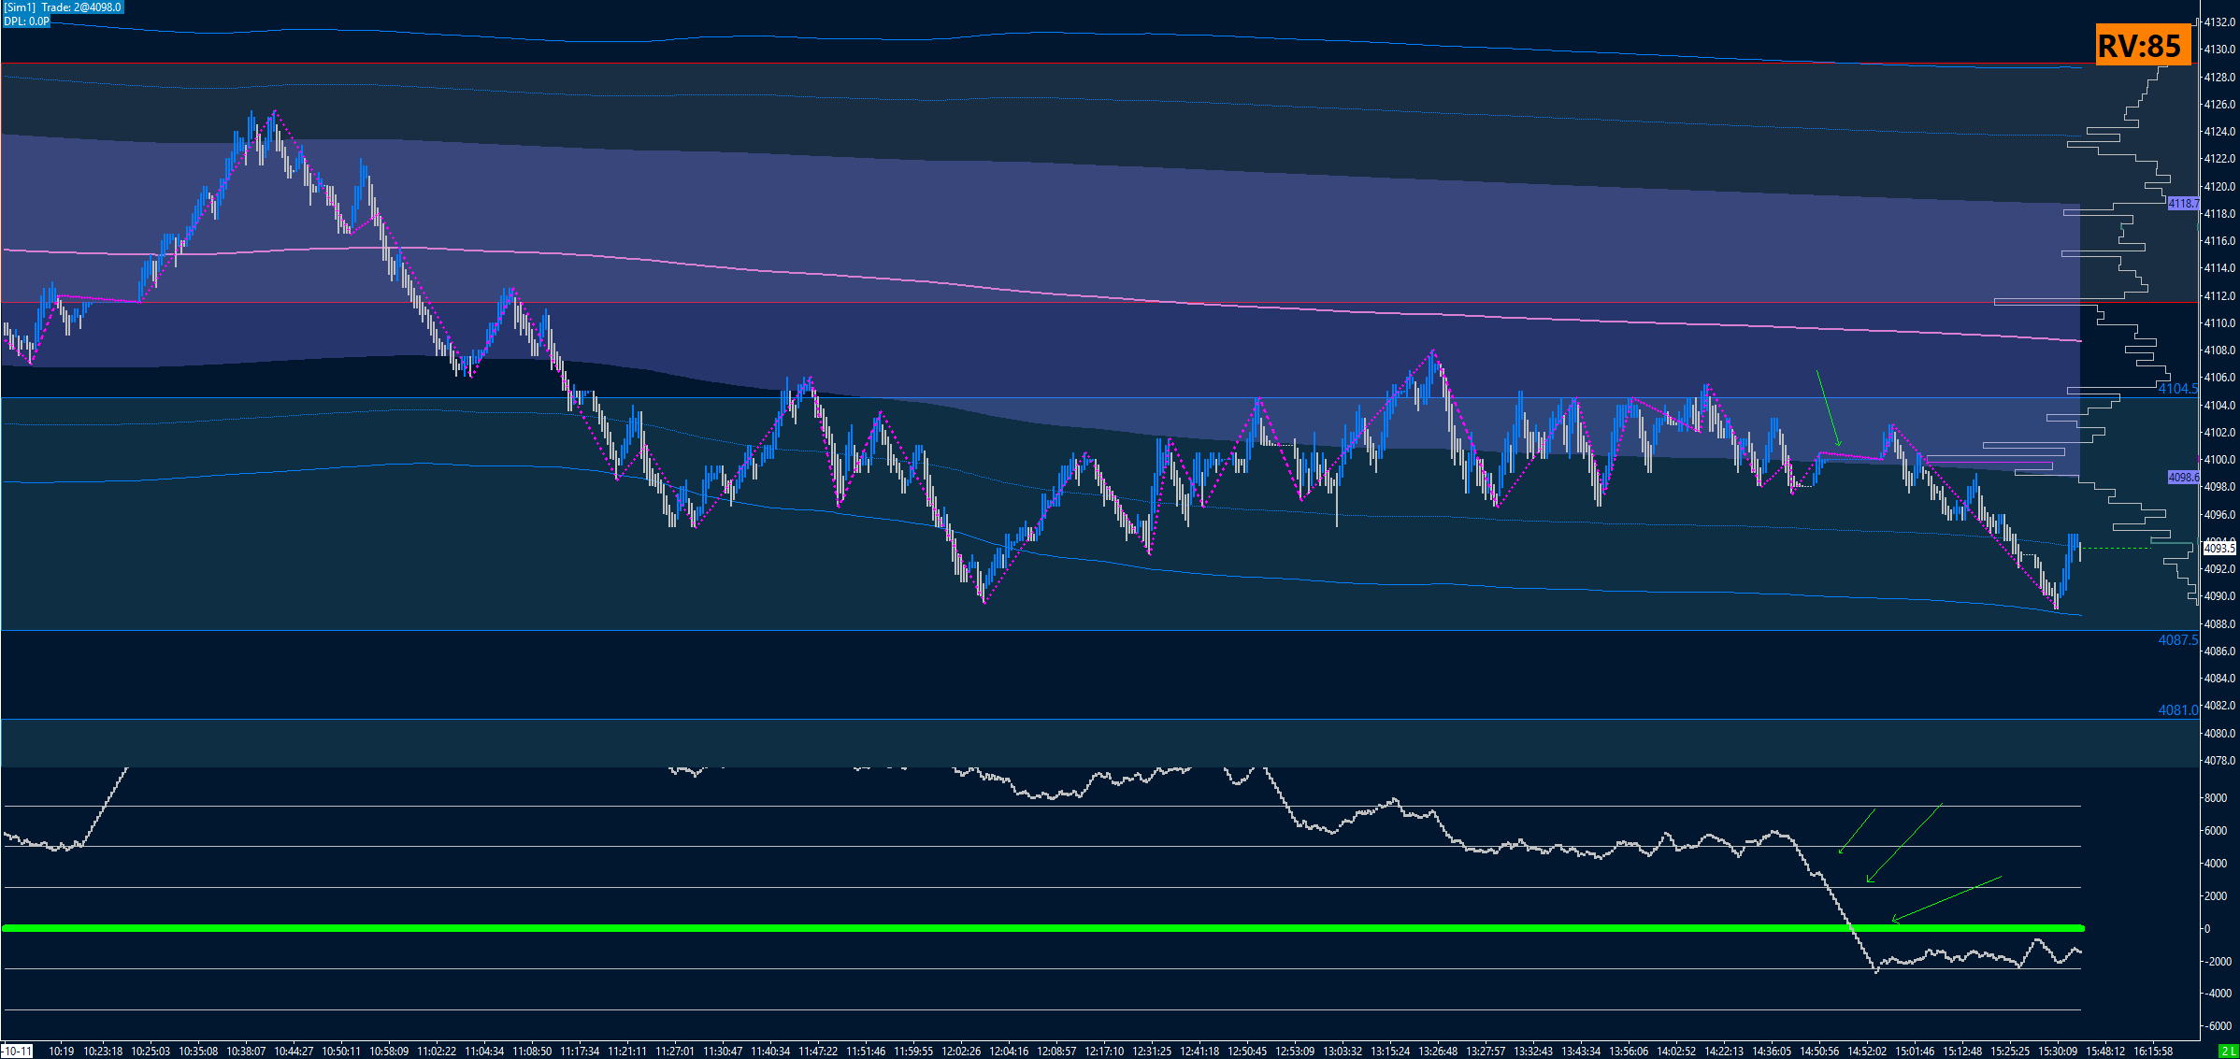Click the 4098.6 purple price tag

(2183, 477)
